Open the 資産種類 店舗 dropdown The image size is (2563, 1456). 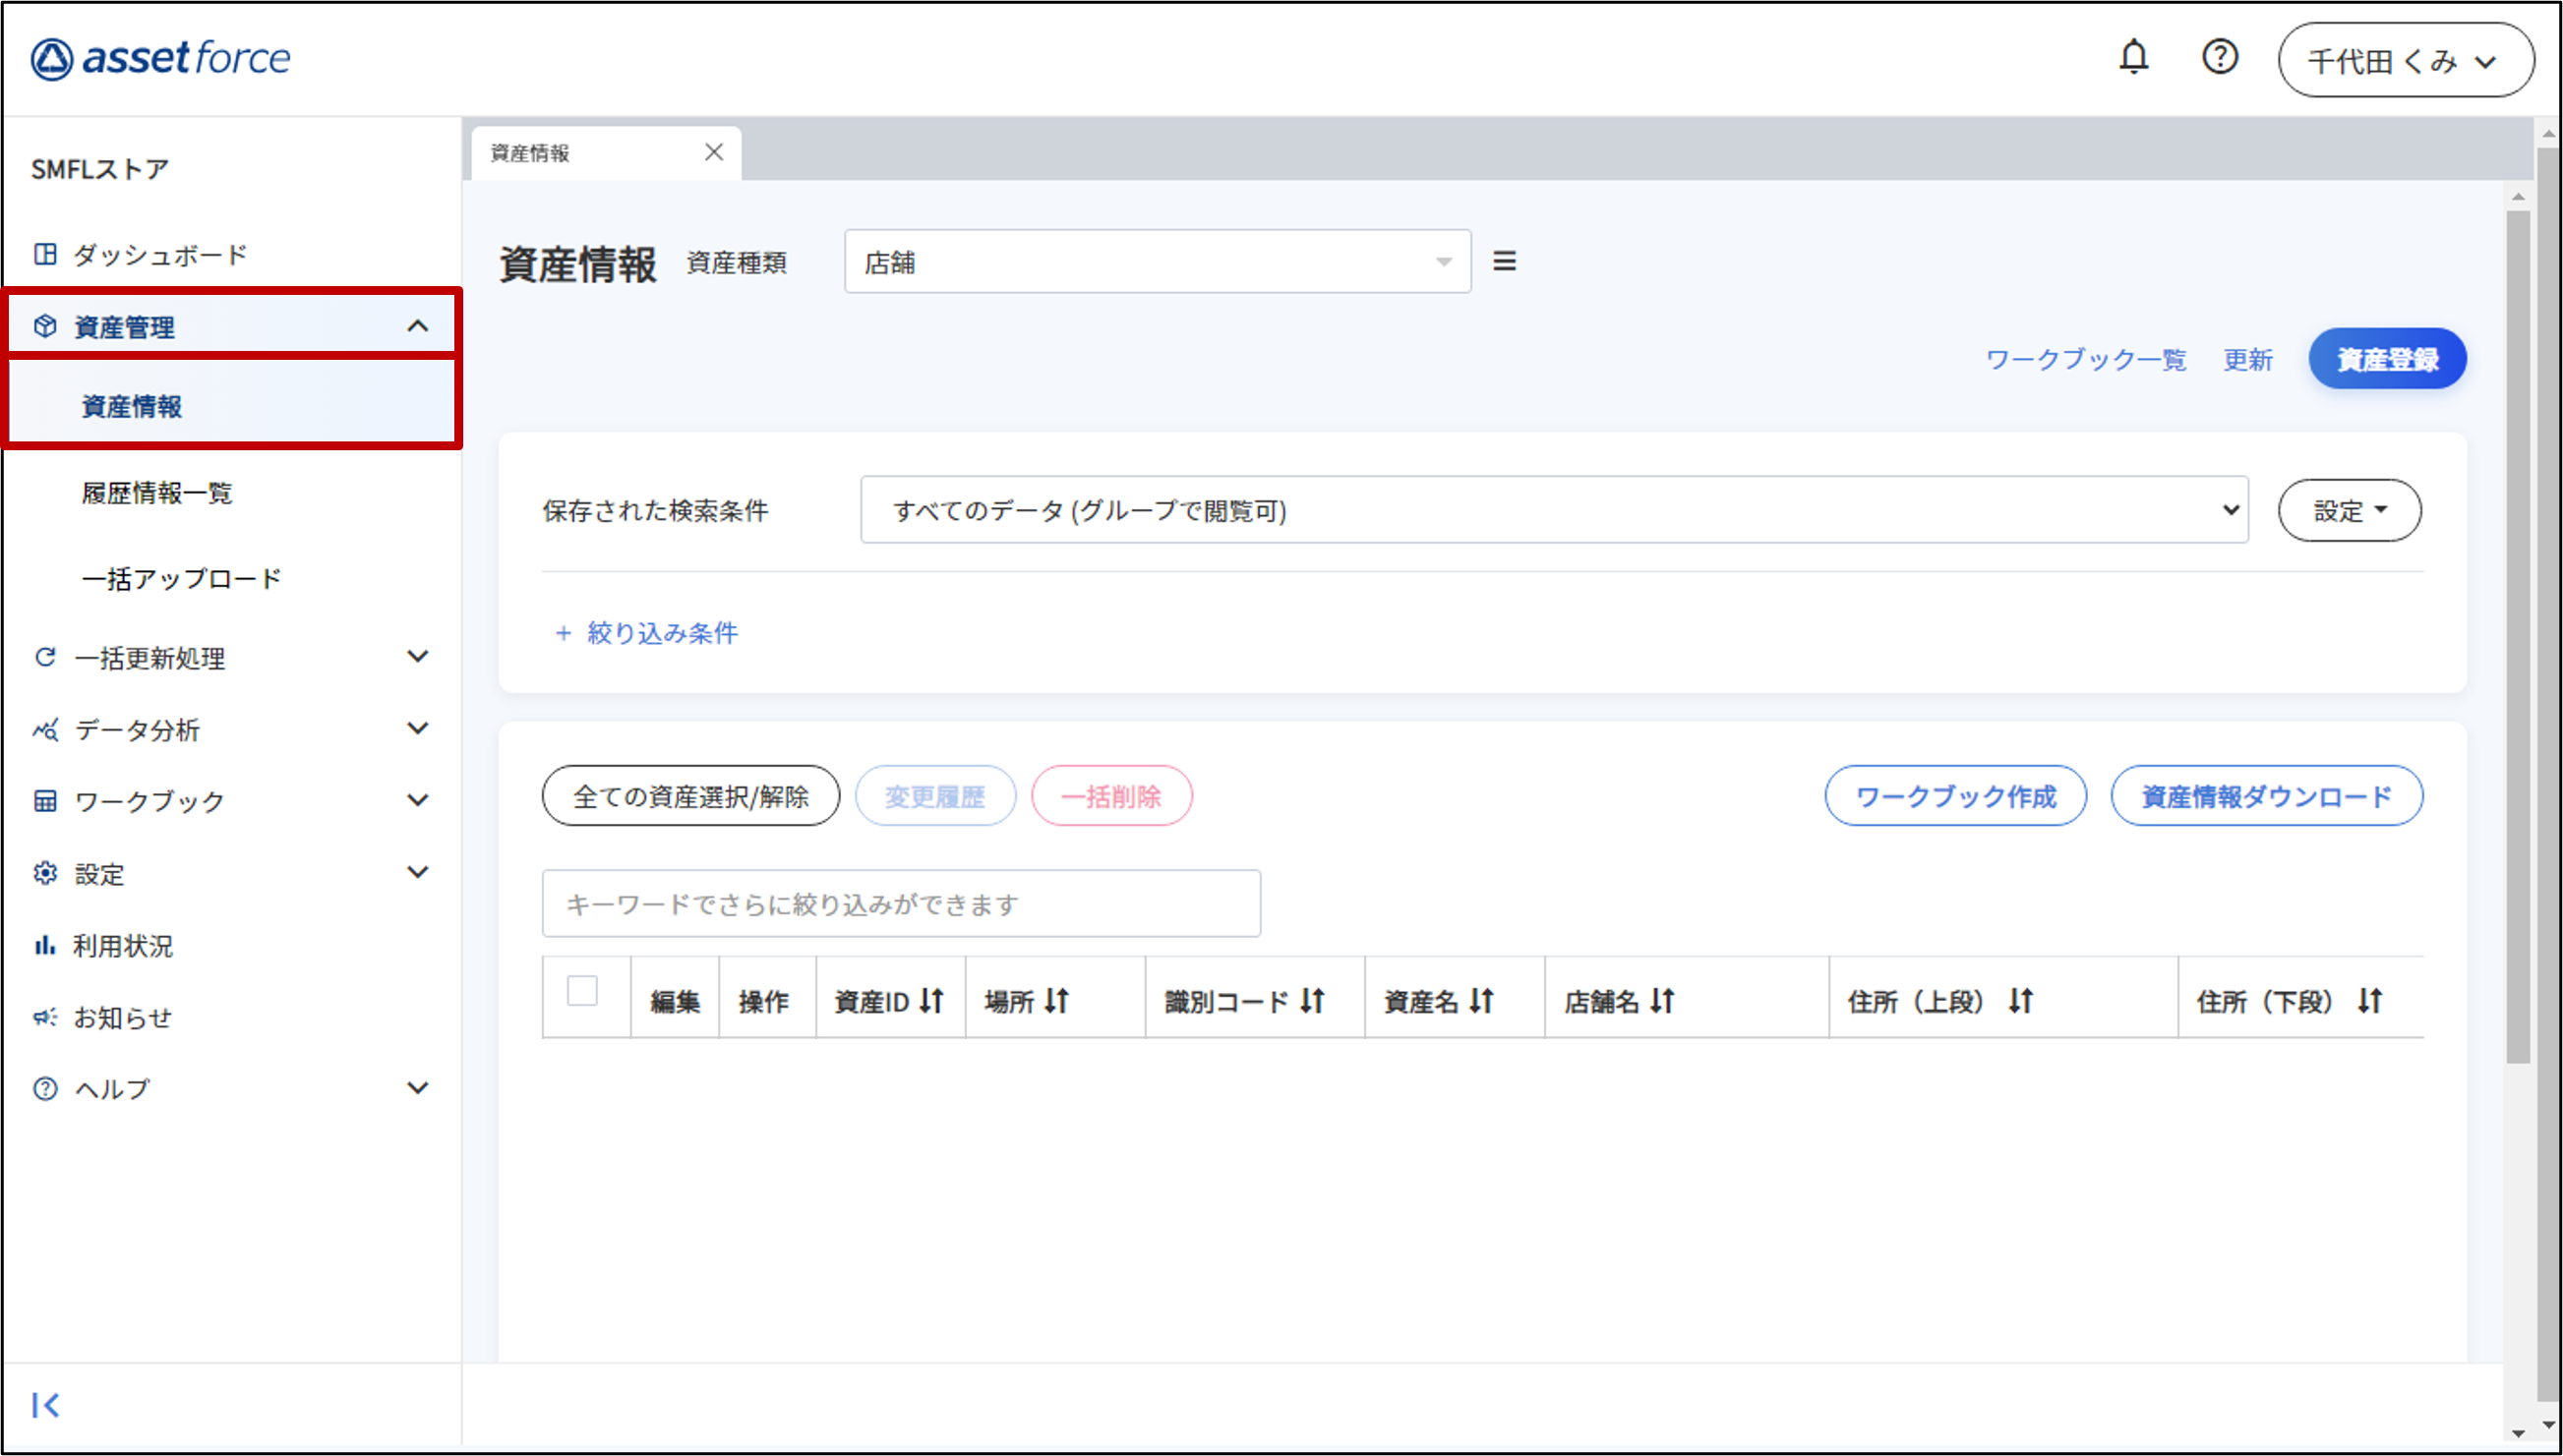click(x=1157, y=262)
